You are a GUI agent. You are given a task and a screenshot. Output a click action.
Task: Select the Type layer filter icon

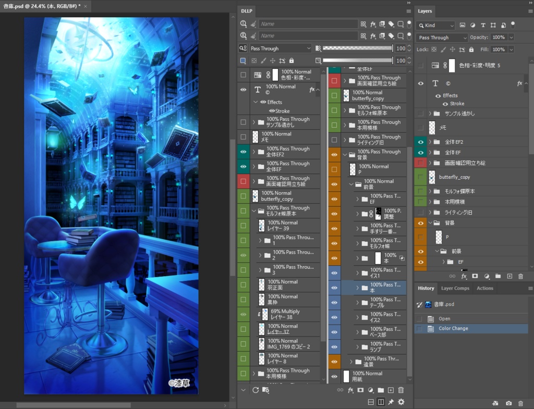(483, 25)
